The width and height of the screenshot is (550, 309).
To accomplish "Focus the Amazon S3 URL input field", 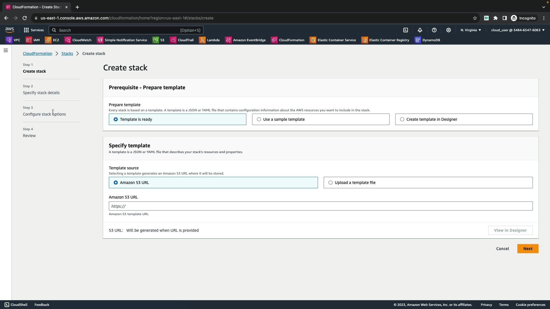I will [321, 206].
